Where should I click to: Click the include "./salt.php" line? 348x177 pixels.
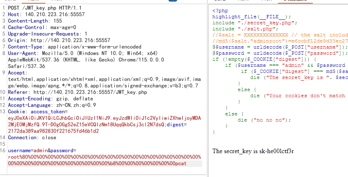245,29
